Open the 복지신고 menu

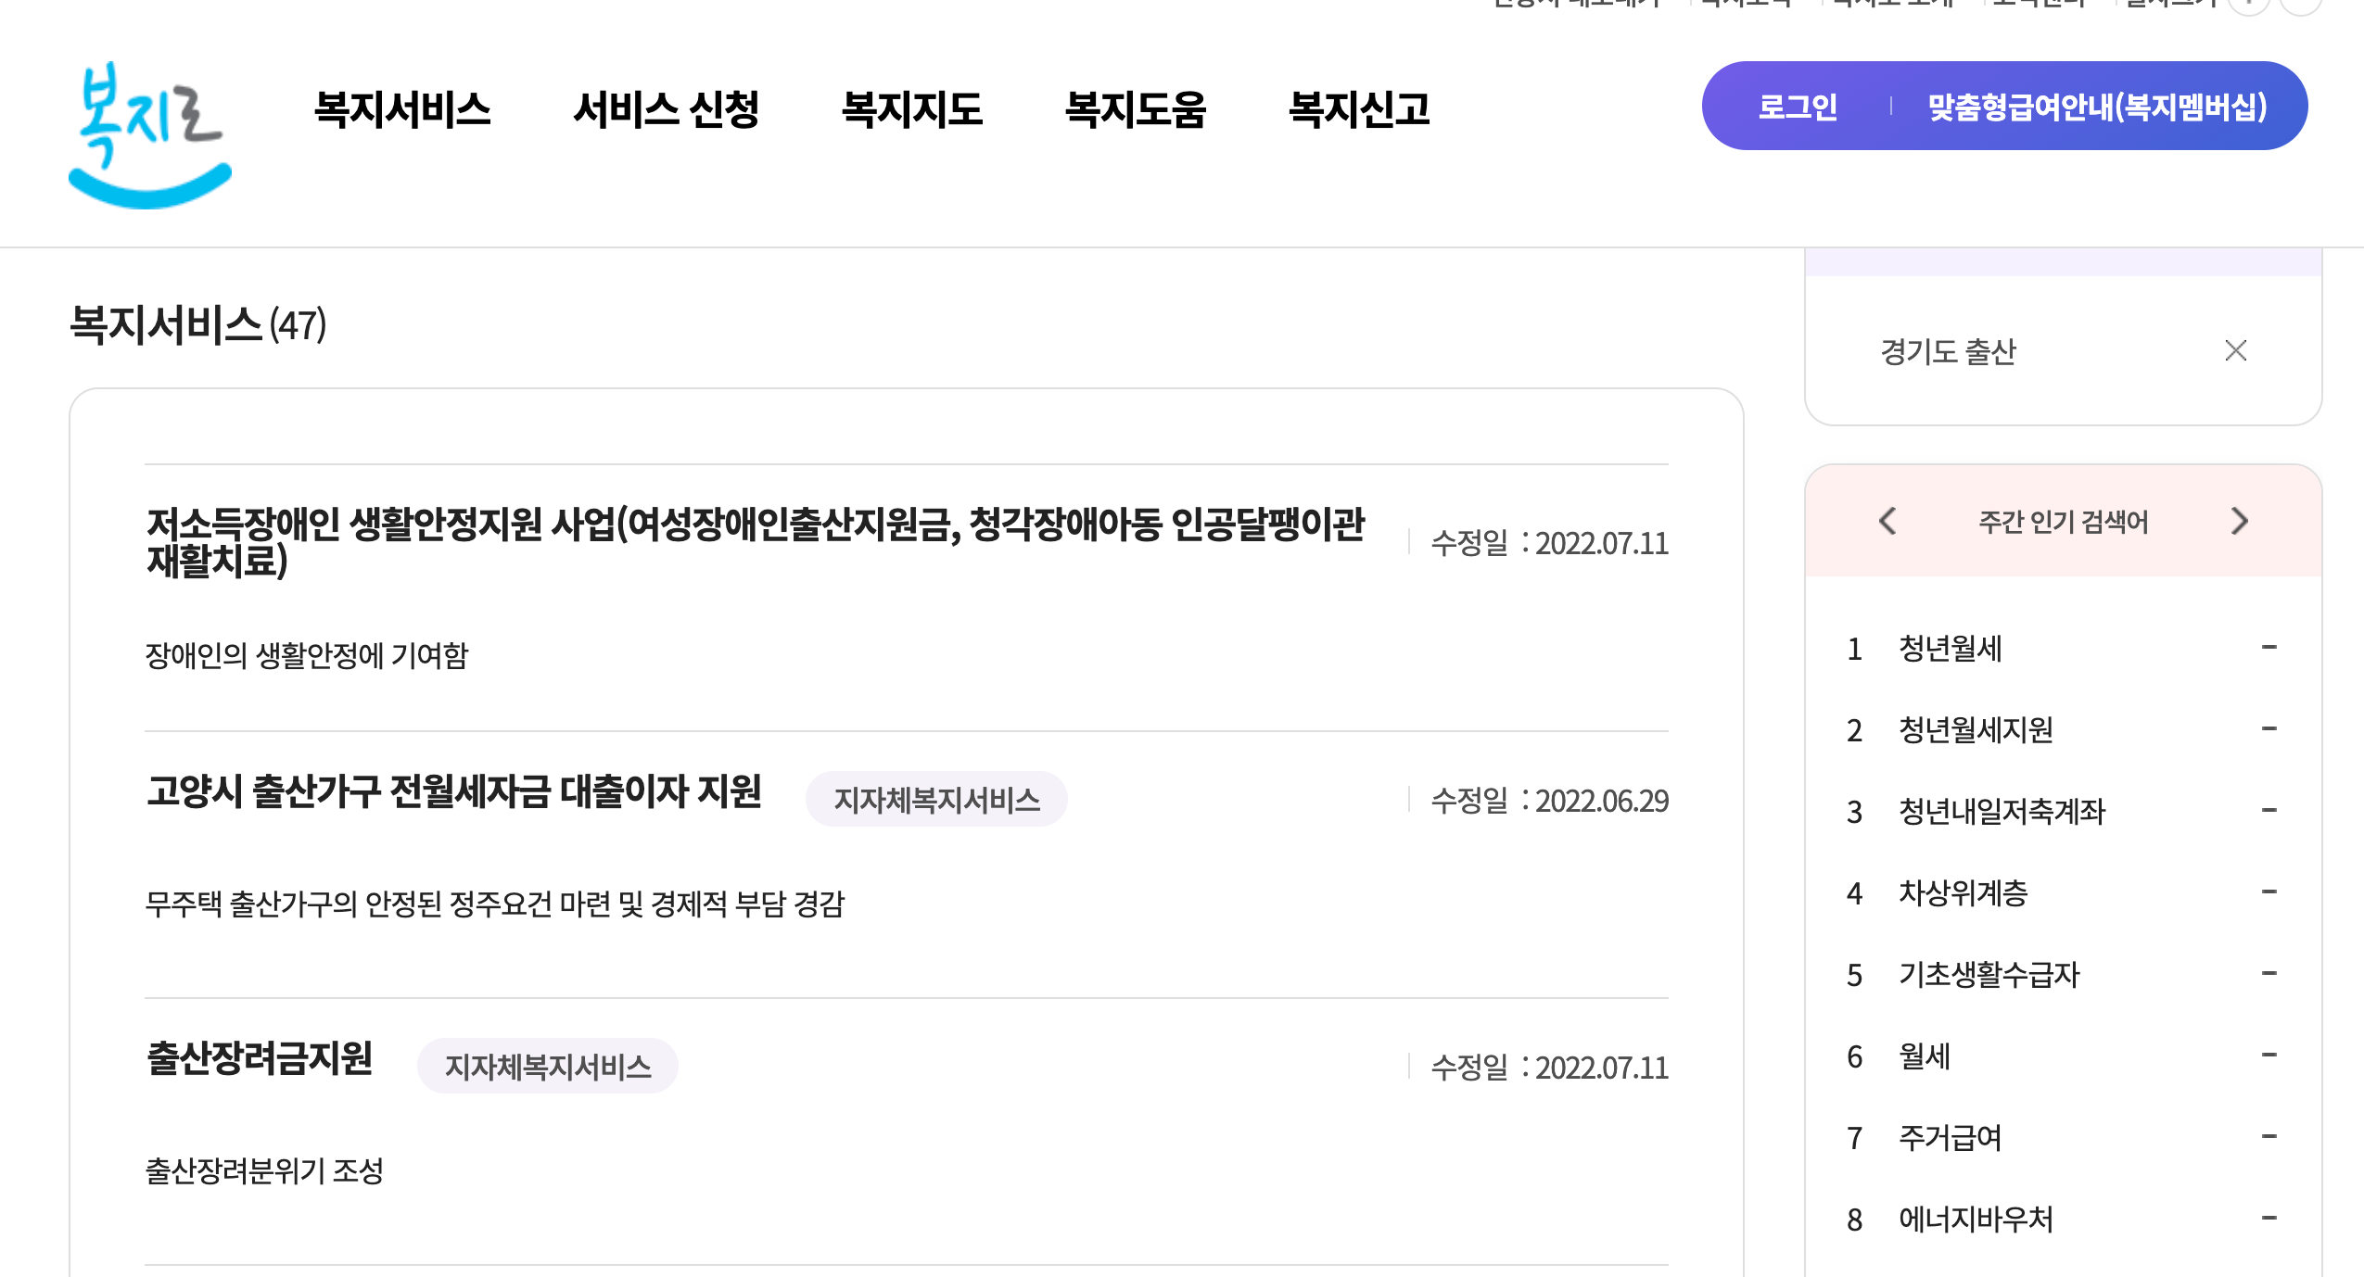pyautogui.click(x=1360, y=109)
